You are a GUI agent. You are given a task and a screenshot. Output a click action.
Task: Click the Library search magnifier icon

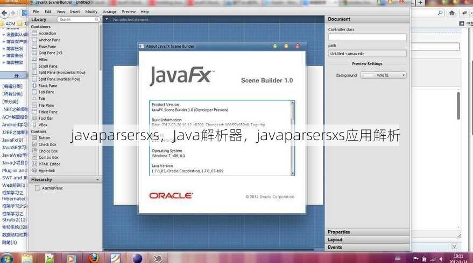(96, 19)
